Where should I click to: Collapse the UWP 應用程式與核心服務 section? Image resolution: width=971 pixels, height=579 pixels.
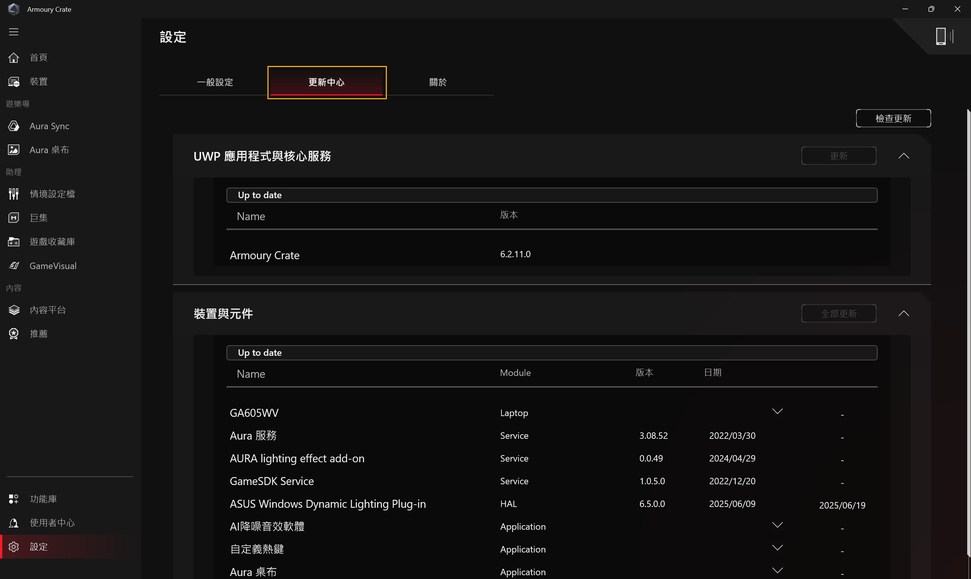tap(903, 156)
